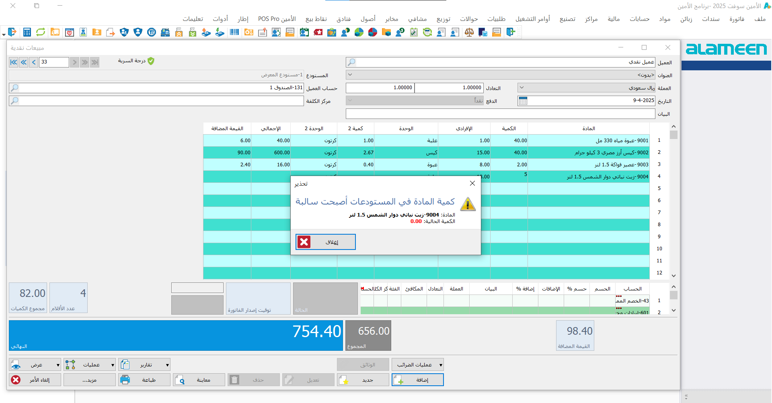Open the حسابات menu
The image size is (772, 403).
click(639, 19)
